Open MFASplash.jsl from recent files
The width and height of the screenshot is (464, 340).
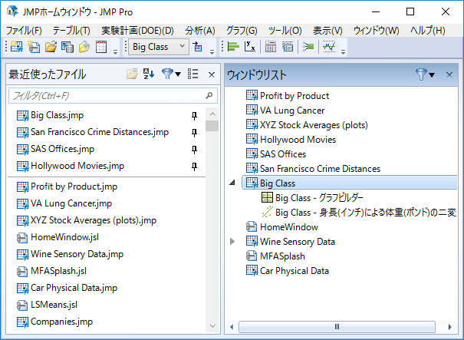(51, 271)
